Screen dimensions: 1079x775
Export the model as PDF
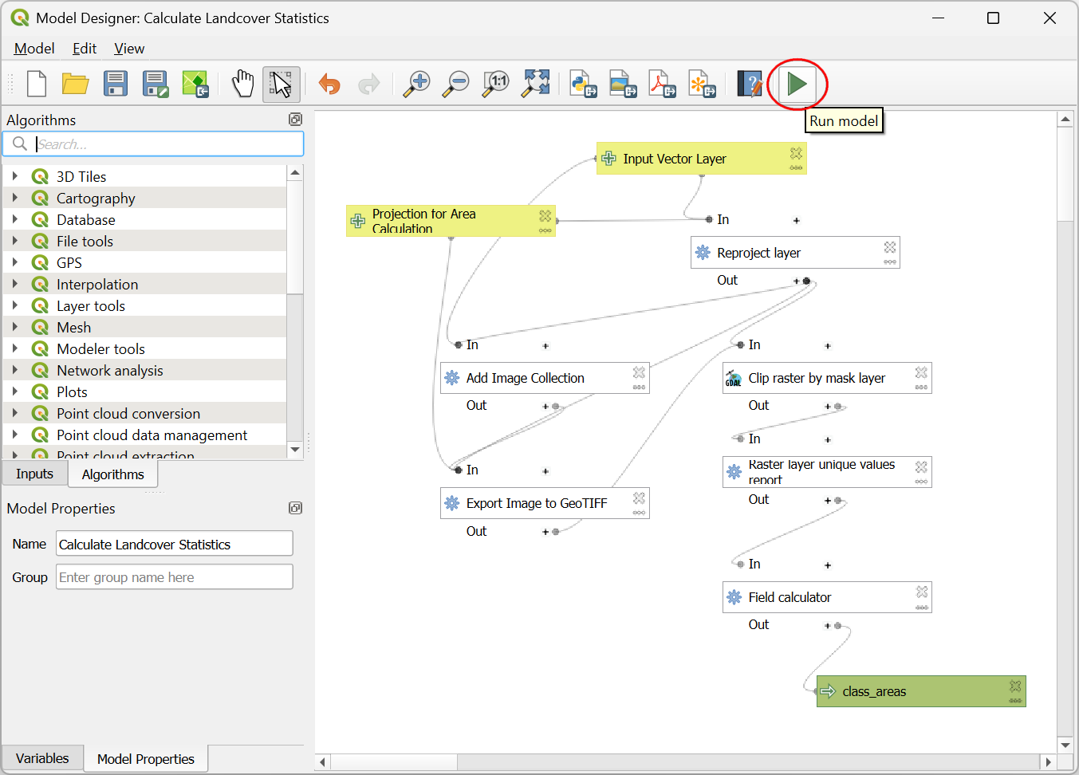click(x=662, y=84)
